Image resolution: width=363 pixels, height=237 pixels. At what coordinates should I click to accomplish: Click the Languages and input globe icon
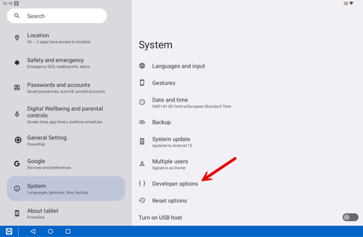[142, 66]
